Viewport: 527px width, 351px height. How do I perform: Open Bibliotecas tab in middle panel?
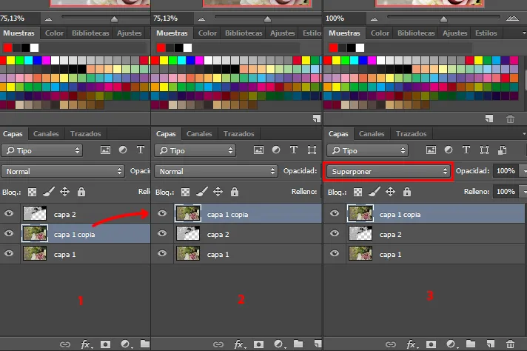click(244, 33)
